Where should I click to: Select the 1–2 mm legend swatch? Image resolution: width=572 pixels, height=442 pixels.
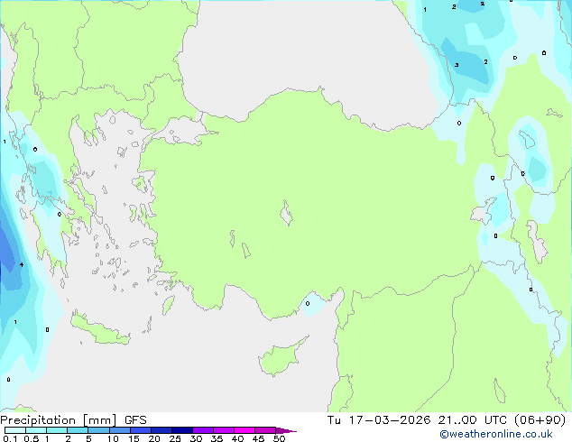pyautogui.click(x=57, y=430)
